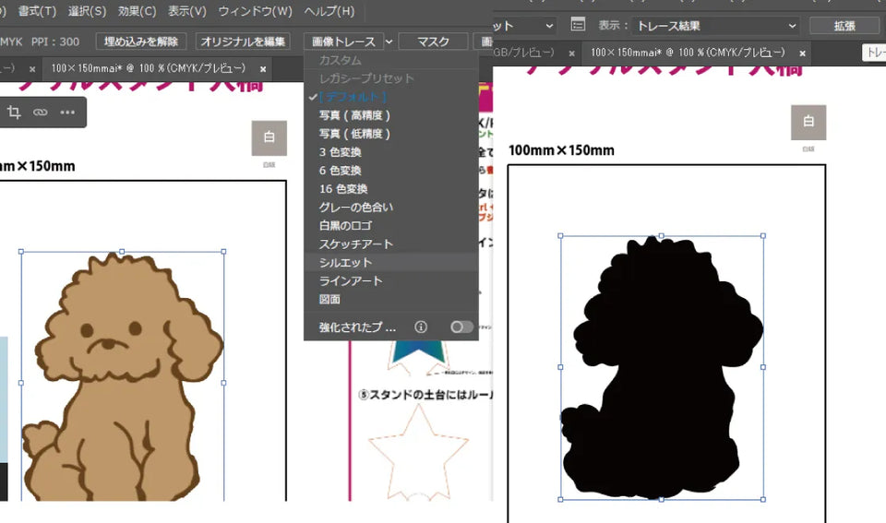Open the ウィンドウ(W) menu

click(255, 11)
